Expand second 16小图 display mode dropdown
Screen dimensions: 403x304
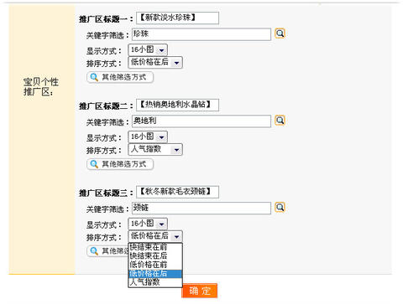coord(148,137)
